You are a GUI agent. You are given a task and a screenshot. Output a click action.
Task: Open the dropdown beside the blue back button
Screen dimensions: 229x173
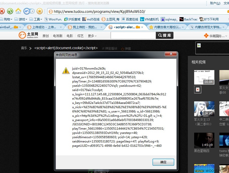32,11
